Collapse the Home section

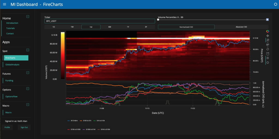point(28,17)
